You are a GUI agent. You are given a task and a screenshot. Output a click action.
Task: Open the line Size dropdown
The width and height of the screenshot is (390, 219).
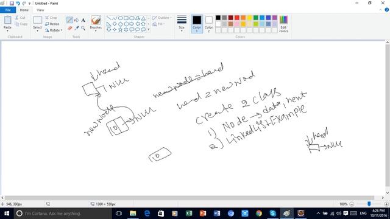tap(182, 24)
